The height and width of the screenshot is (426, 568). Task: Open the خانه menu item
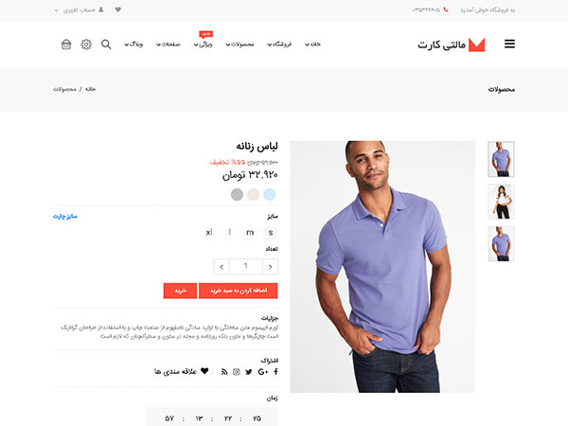click(x=312, y=44)
